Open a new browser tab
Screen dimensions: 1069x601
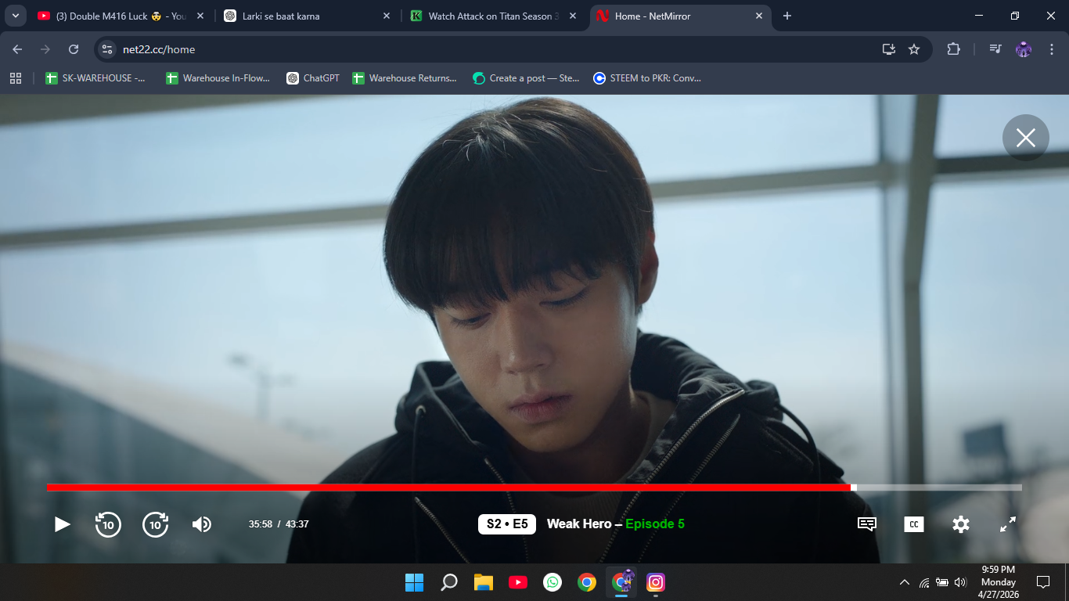pos(787,16)
